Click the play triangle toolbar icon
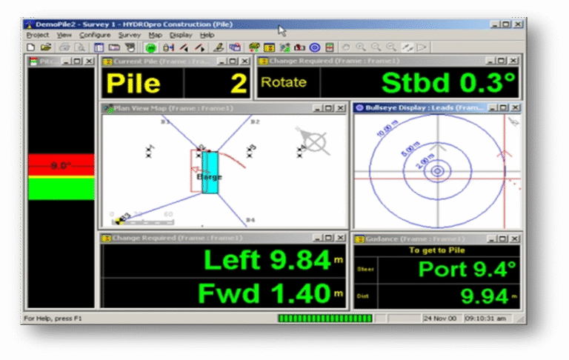This screenshot has height=360, width=569. click(x=422, y=47)
